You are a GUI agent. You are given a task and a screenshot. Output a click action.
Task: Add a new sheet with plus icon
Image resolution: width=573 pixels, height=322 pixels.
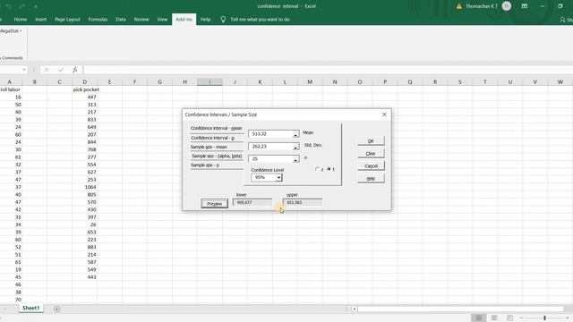coord(57,309)
